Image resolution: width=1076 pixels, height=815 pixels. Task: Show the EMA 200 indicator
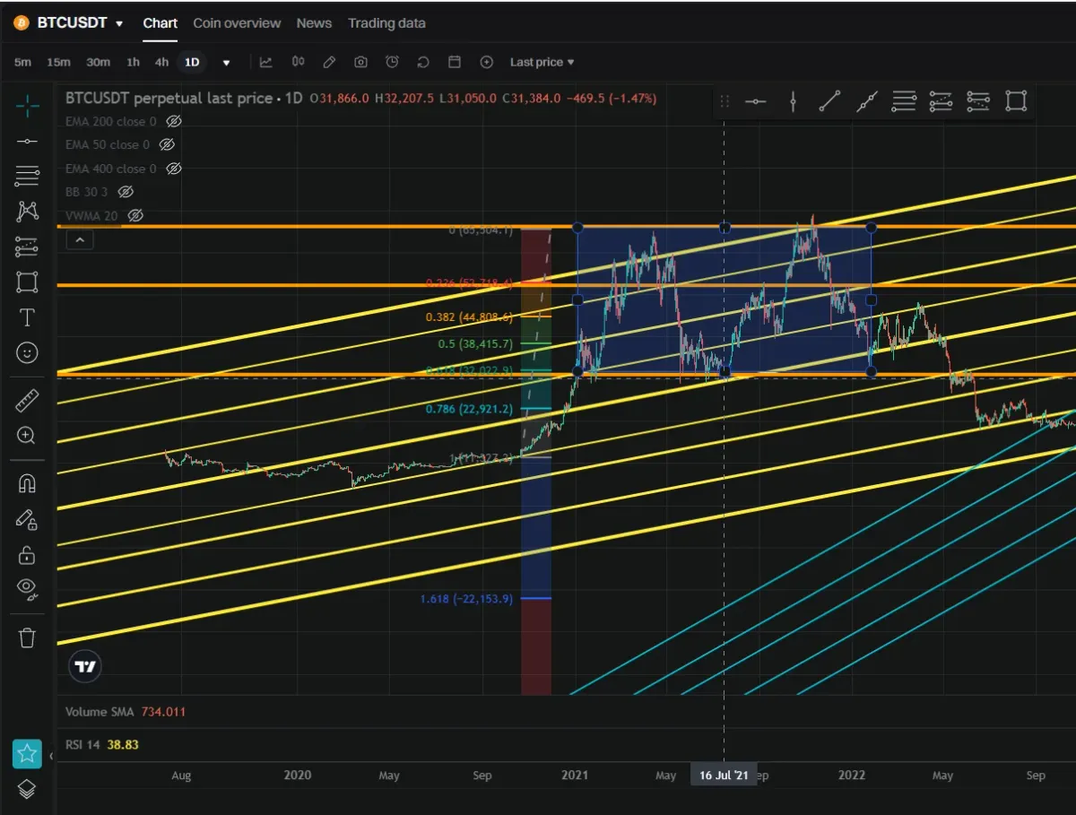coord(175,121)
